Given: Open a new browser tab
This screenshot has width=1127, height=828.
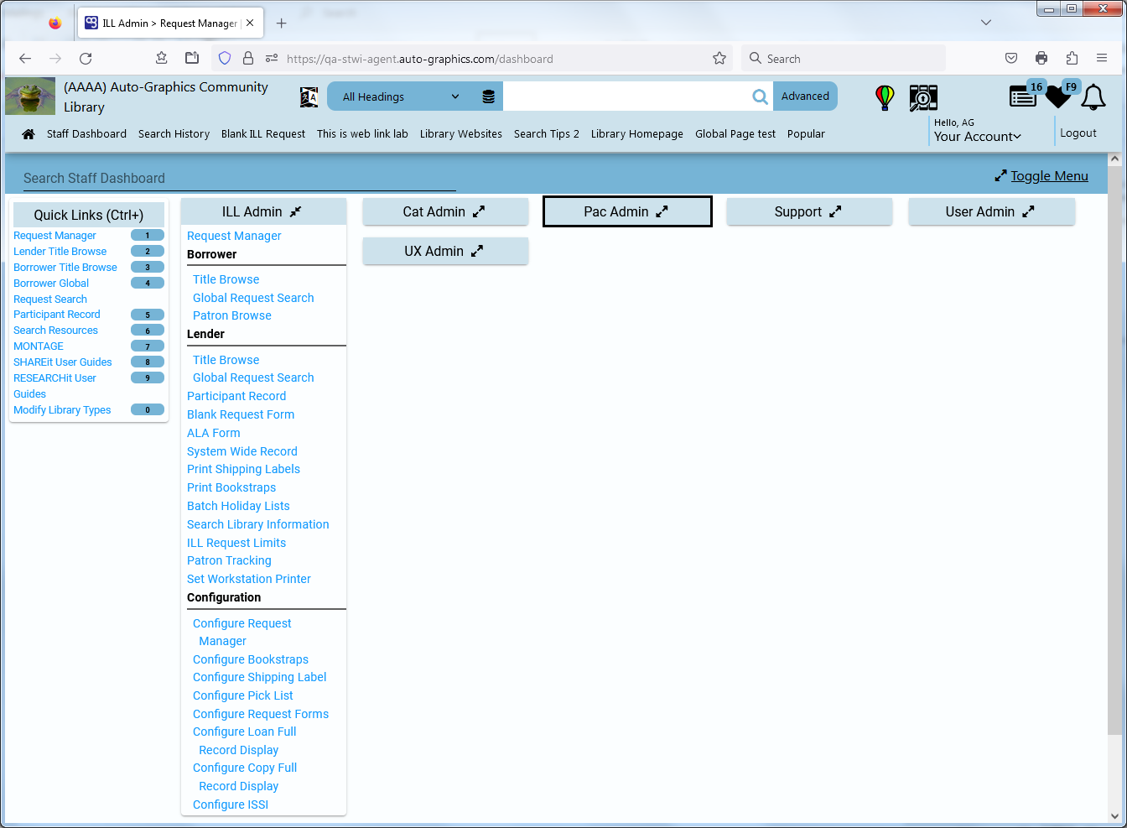Looking at the screenshot, I should coord(282,23).
